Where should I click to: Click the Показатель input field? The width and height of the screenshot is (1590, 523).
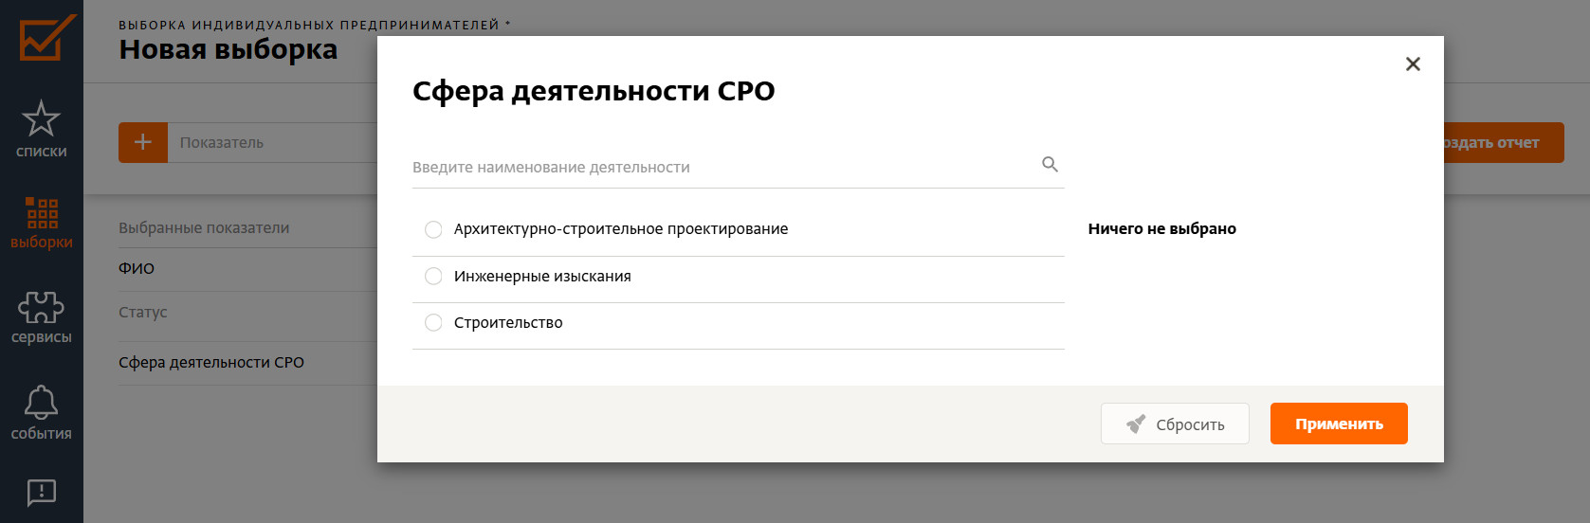click(272, 142)
